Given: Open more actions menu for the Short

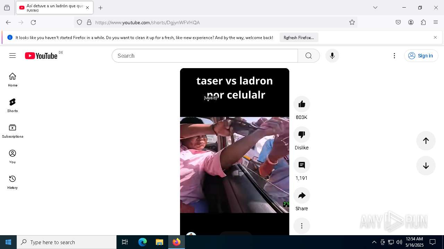Looking at the screenshot, I should click(302, 226).
